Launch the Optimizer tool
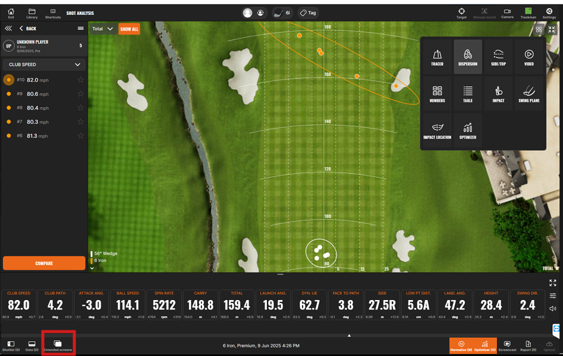This screenshot has width=563, height=356. (468, 130)
